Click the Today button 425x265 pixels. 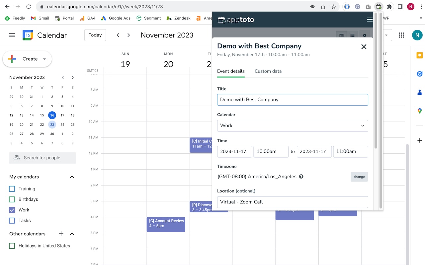95,35
